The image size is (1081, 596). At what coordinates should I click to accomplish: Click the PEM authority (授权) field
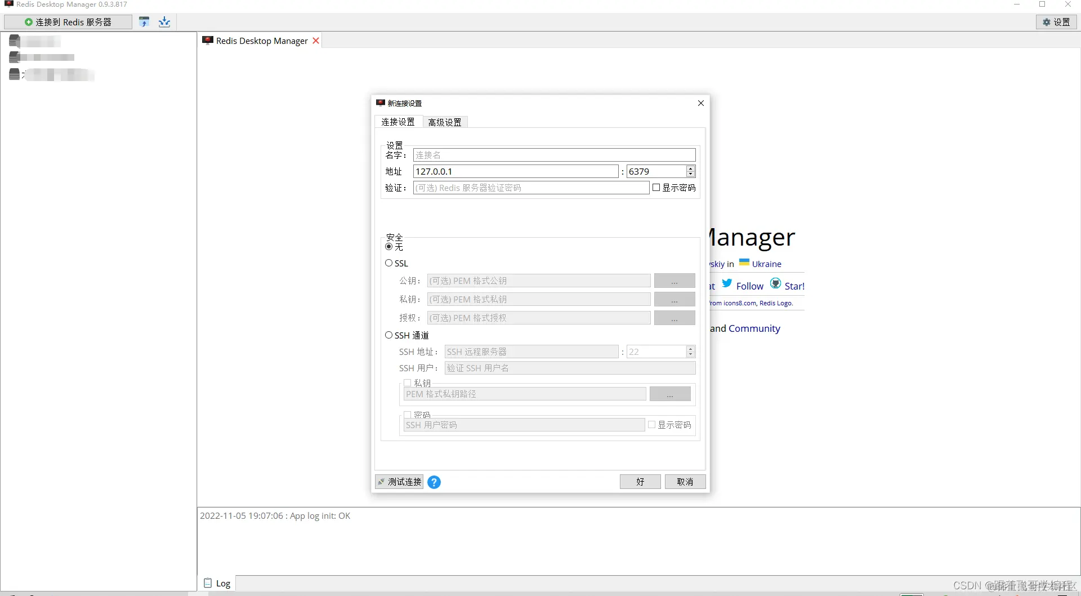[539, 318]
